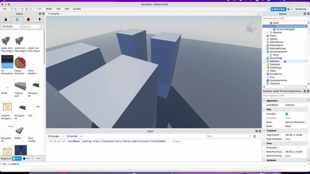Click the Share icon beside Help
This screenshot has width=310, height=174.
coord(292,9)
